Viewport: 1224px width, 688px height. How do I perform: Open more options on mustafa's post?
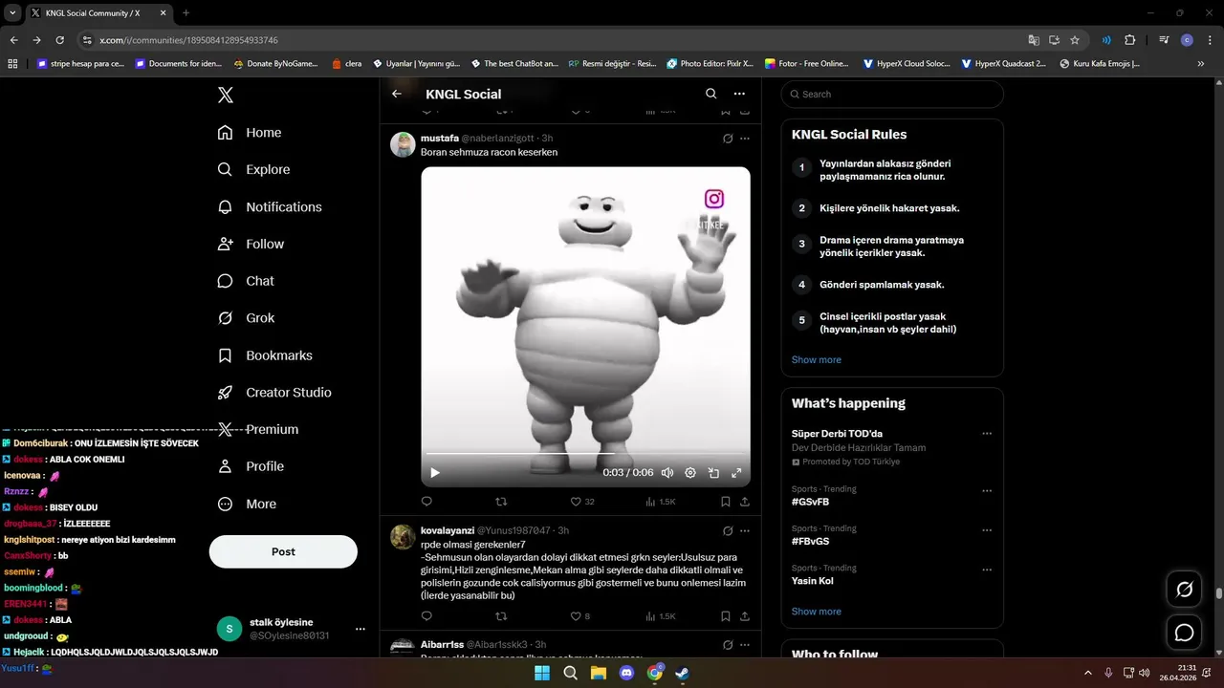click(x=745, y=139)
